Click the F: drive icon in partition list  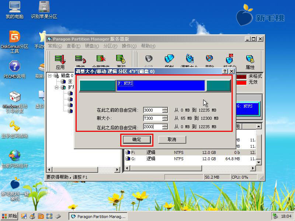[x=128, y=152]
